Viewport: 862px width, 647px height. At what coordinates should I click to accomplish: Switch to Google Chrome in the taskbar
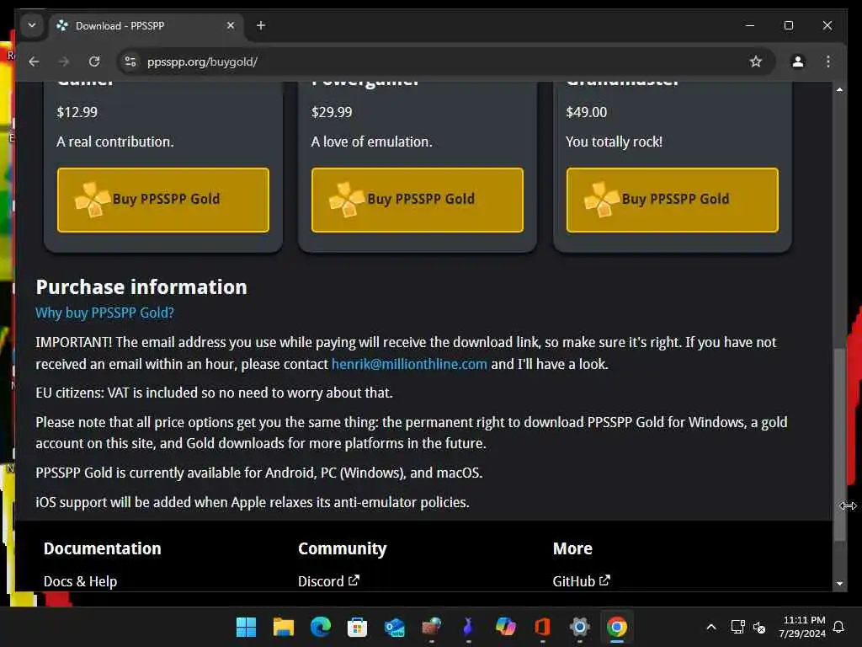click(617, 627)
